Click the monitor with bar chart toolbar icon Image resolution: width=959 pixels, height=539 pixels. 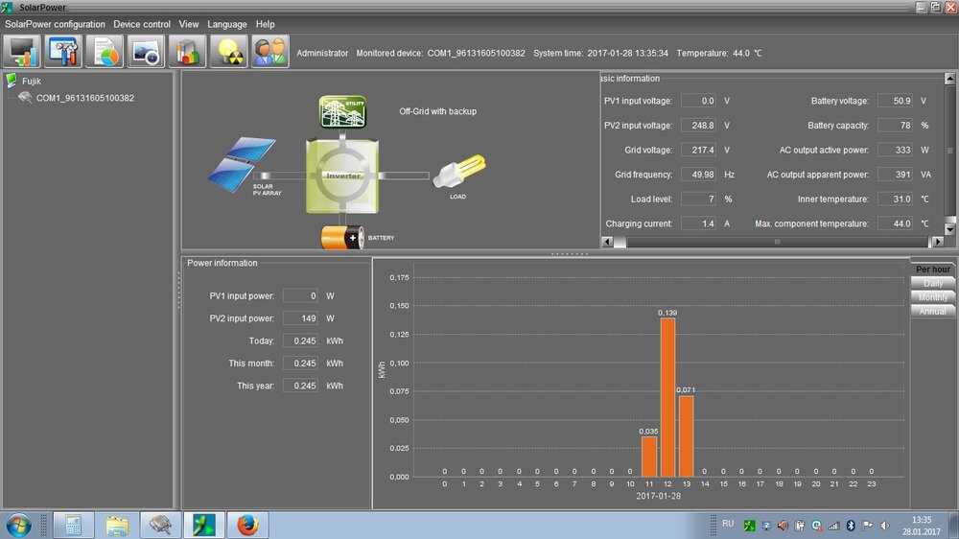pos(23,52)
